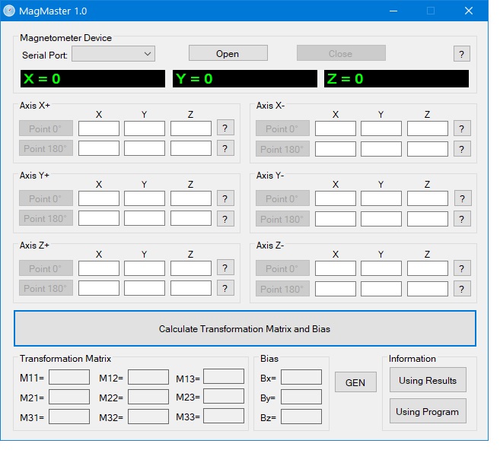The image size is (500, 453).
Task: Select the M11 matrix value field
Action: coord(69,378)
